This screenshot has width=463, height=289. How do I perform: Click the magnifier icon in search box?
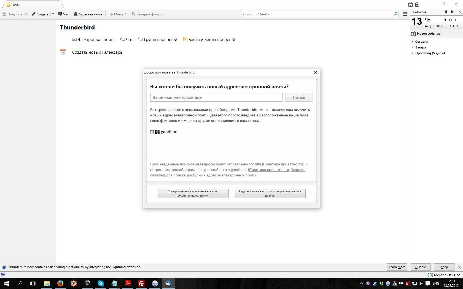(395, 14)
